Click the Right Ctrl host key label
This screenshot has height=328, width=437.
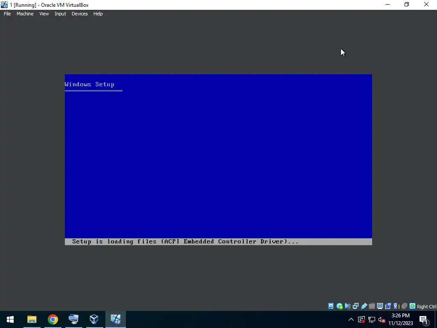(x=427, y=307)
